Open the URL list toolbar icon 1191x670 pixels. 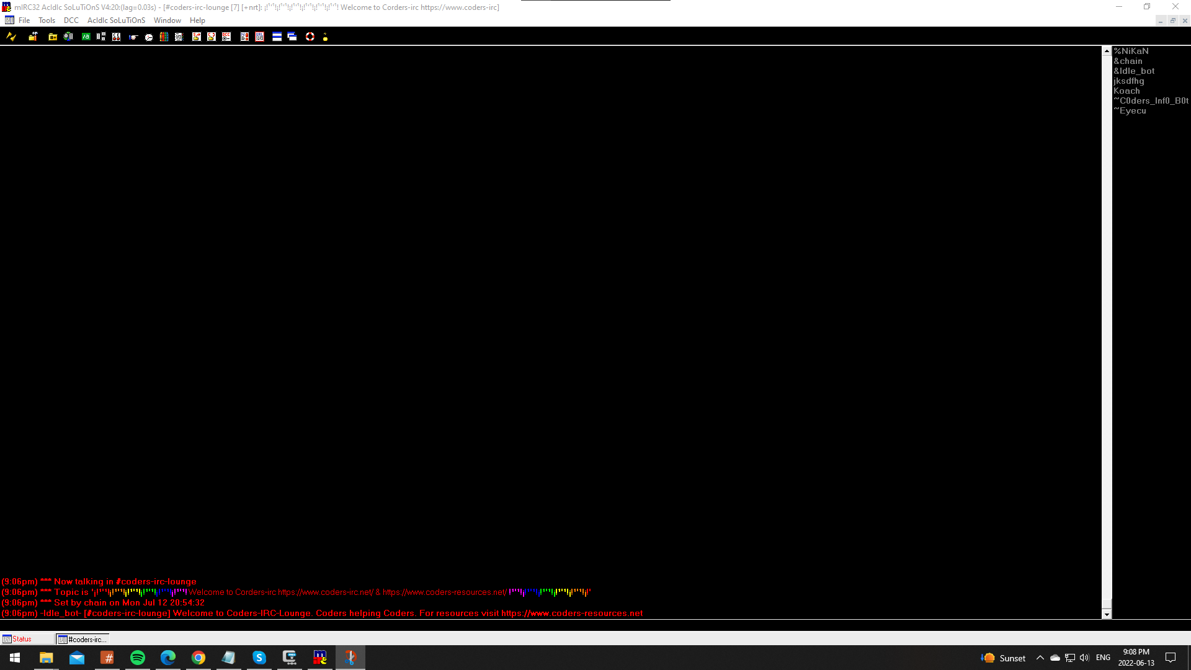[x=259, y=37]
